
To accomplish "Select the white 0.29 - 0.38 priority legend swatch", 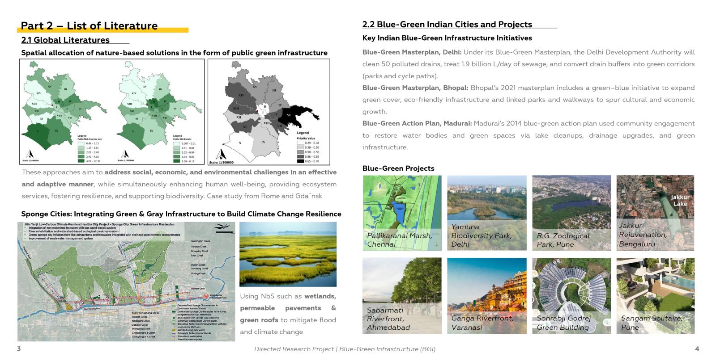I will point(301,143).
